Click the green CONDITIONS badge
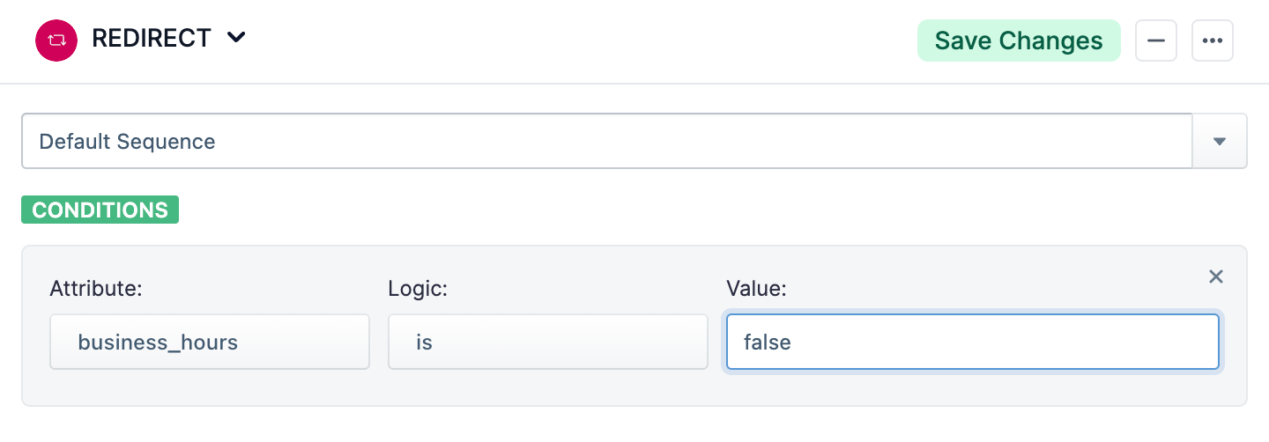The height and width of the screenshot is (442, 1269). point(100,210)
